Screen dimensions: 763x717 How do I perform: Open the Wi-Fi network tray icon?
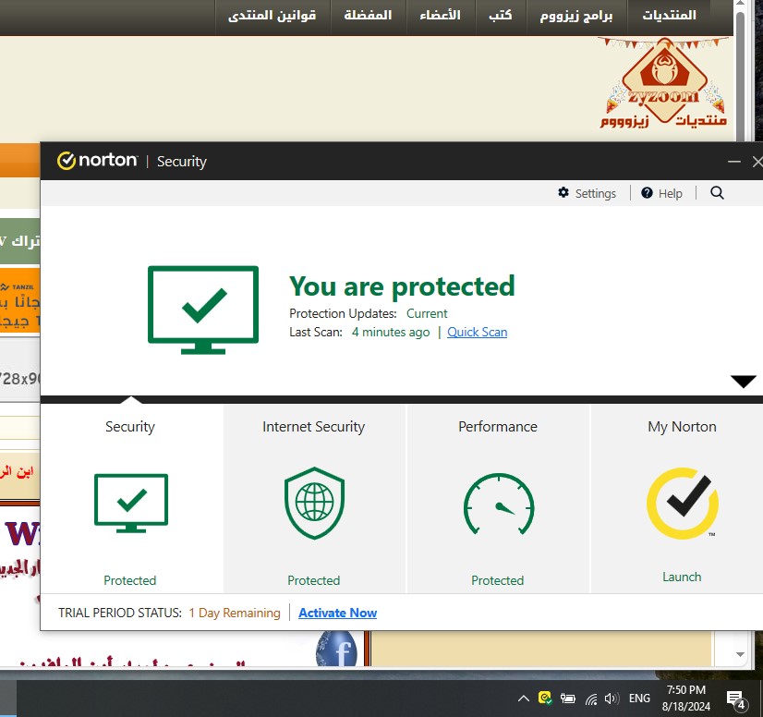click(x=591, y=699)
